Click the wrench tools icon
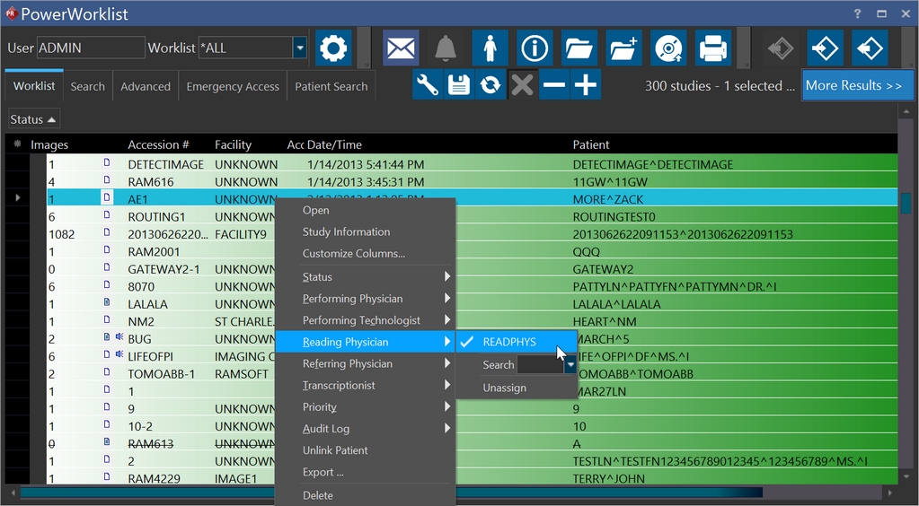 pos(429,85)
